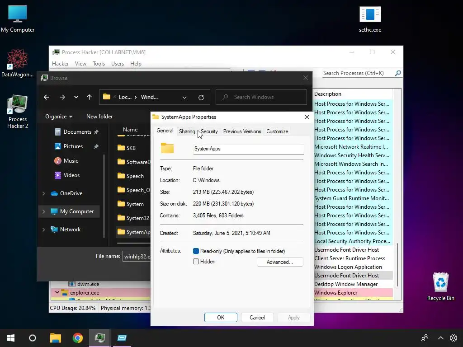The height and width of the screenshot is (347, 463).
Task: Switch to the Previous Versions tab
Action: coord(242,131)
